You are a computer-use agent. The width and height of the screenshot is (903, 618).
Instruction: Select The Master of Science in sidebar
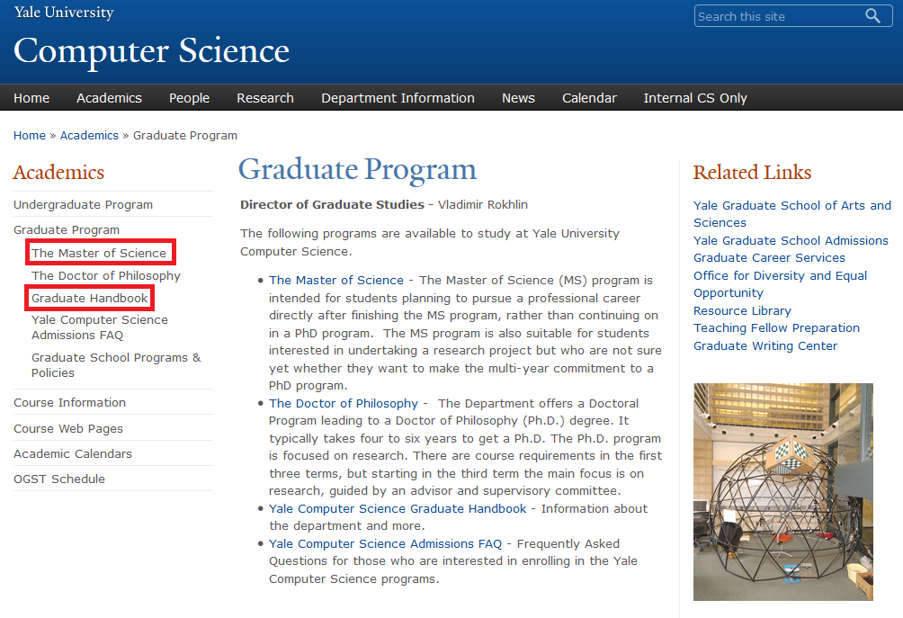coord(99,253)
